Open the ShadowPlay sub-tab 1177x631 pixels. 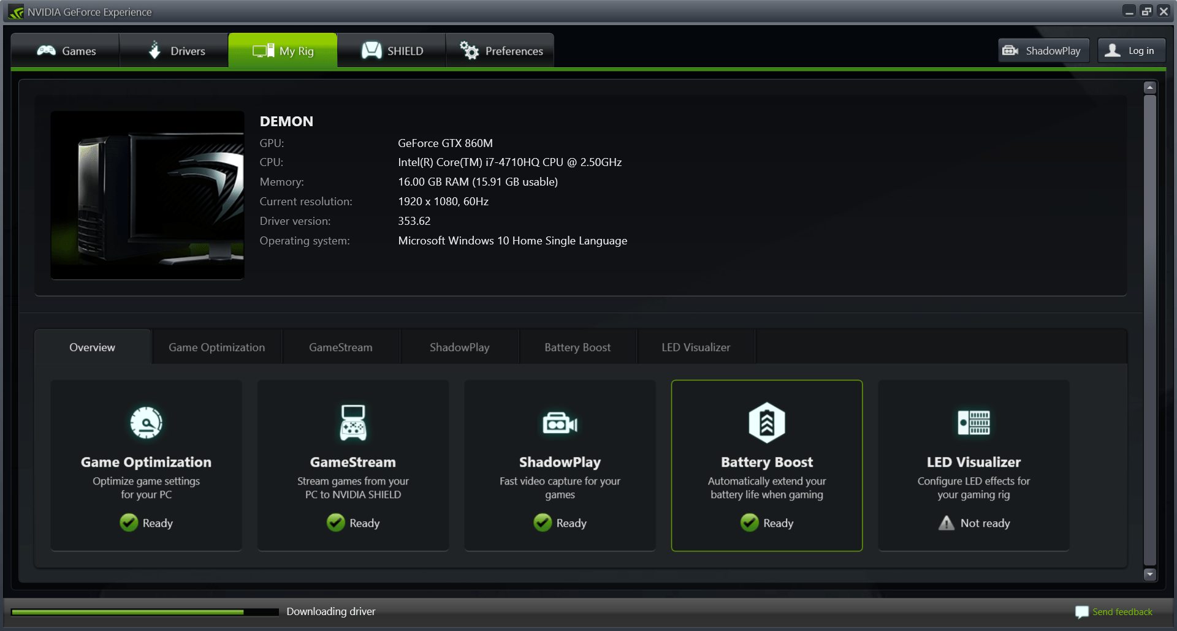pos(460,347)
